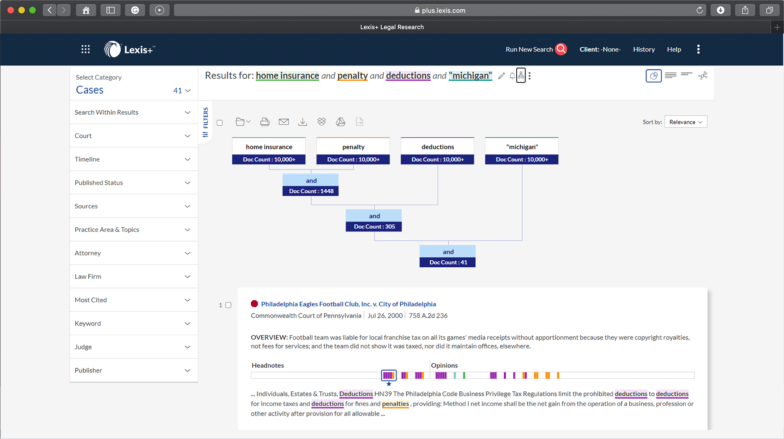Open the header more options menu
Viewport: 784px width, 439px height.
click(698, 49)
